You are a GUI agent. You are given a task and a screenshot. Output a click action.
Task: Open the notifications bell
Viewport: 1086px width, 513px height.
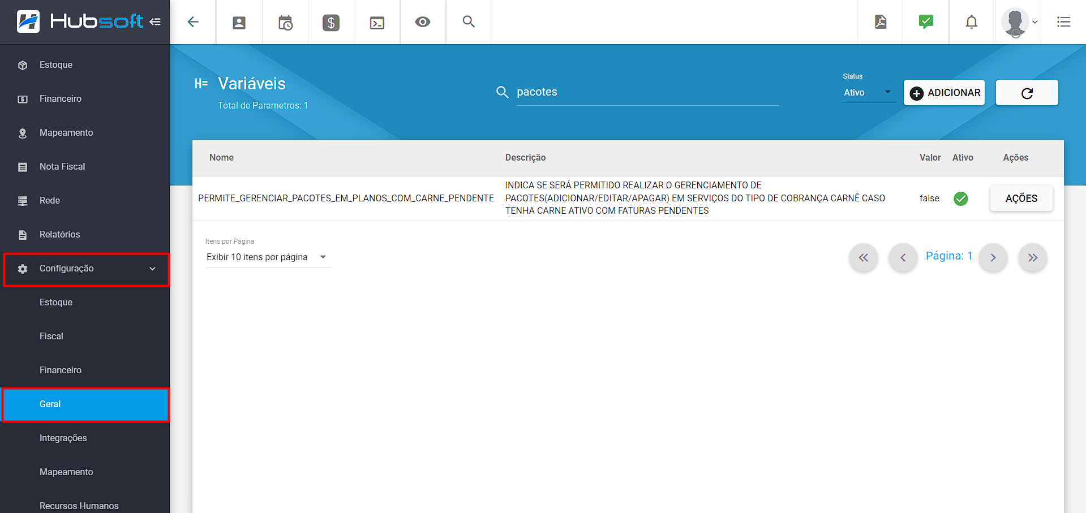coord(972,22)
